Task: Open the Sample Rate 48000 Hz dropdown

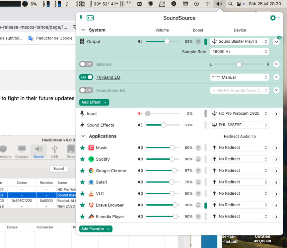Action: pyautogui.click(x=240, y=52)
